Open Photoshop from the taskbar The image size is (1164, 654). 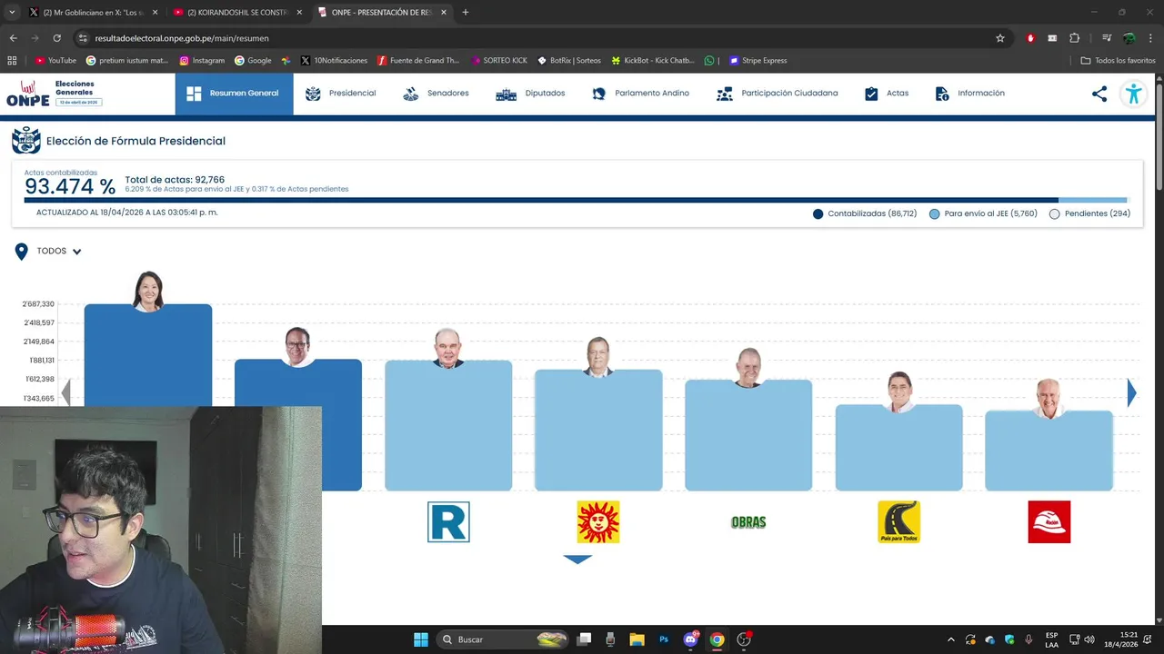coord(664,639)
